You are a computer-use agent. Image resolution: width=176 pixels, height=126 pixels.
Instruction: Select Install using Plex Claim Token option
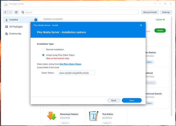pyautogui.click(x=43, y=55)
